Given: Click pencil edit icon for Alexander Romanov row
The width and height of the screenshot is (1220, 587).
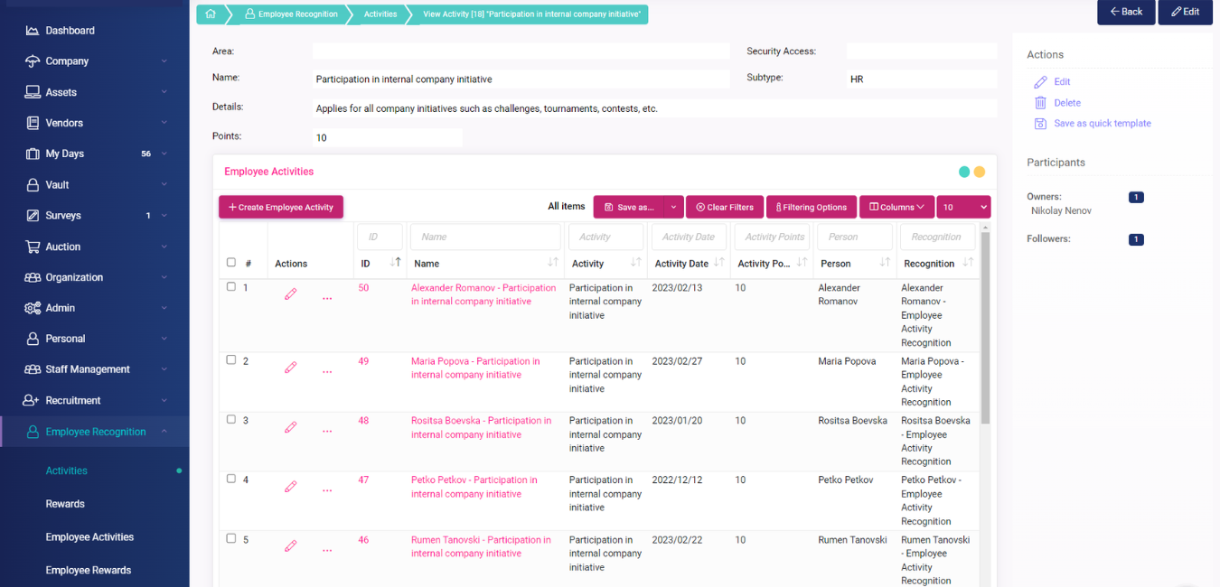Looking at the screenshot, I should coord(290,294).
